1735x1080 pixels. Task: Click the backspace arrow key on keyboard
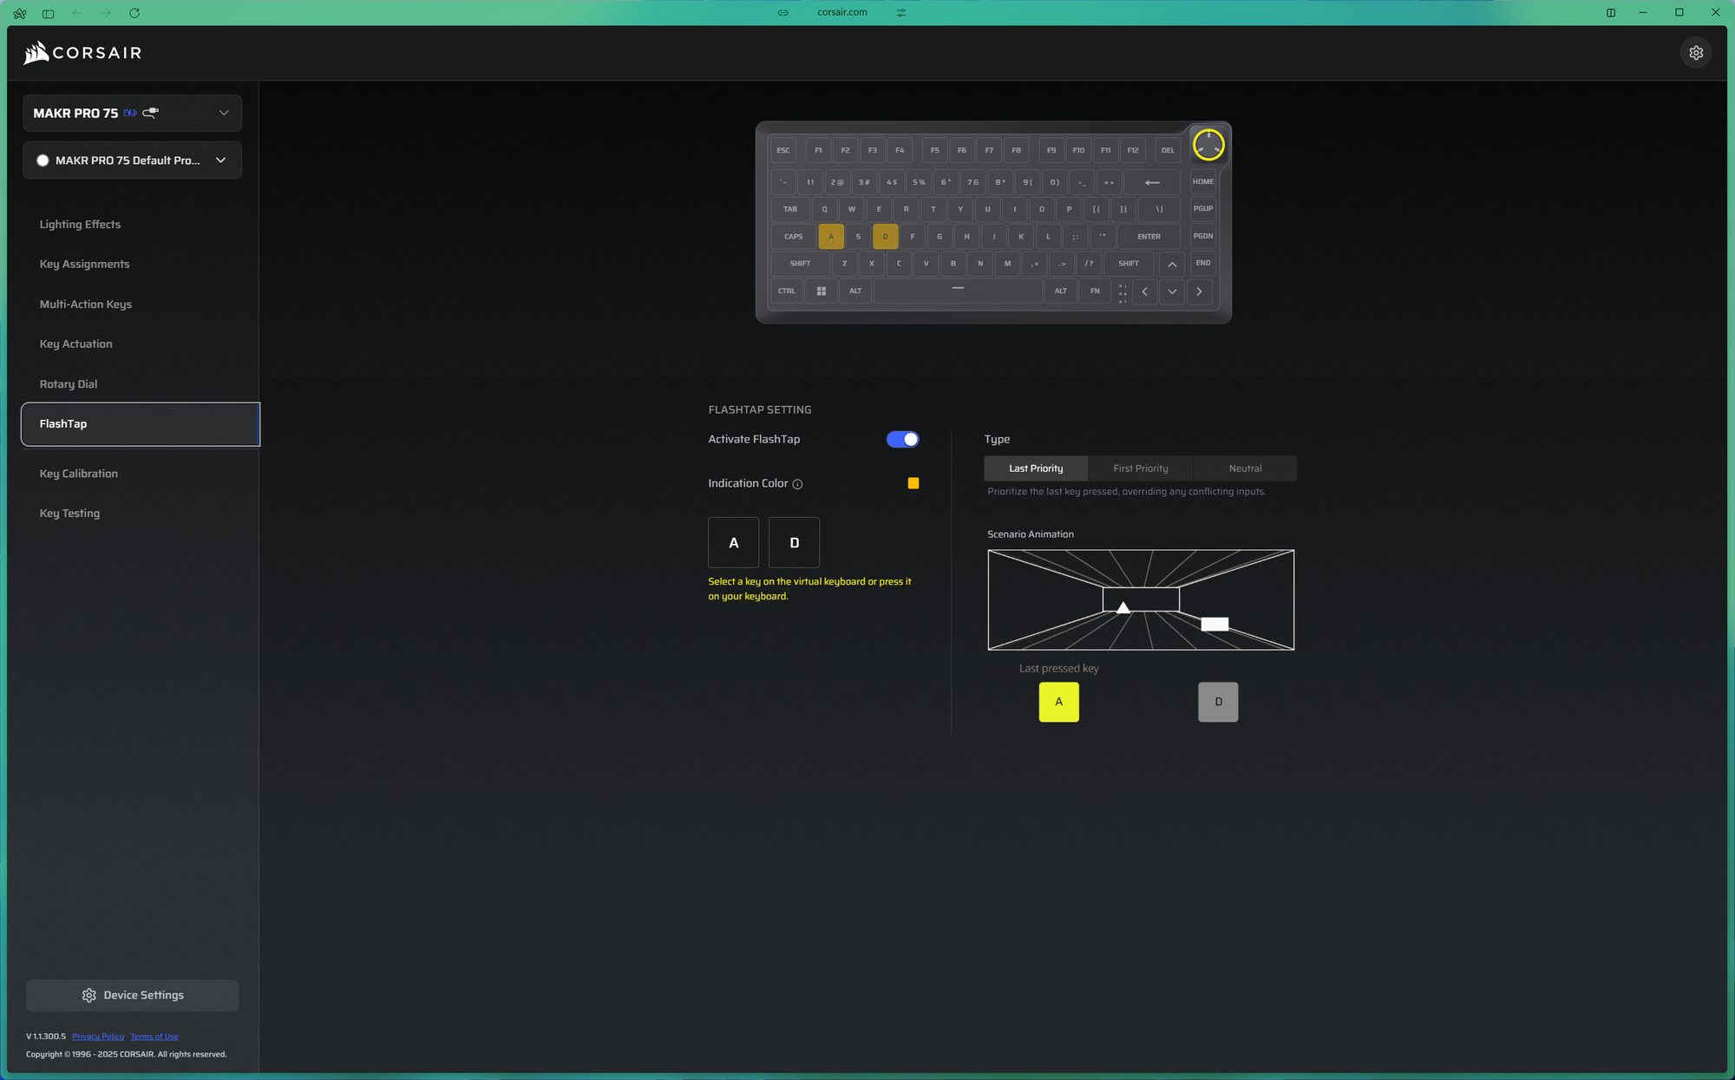click(1151, 182)
